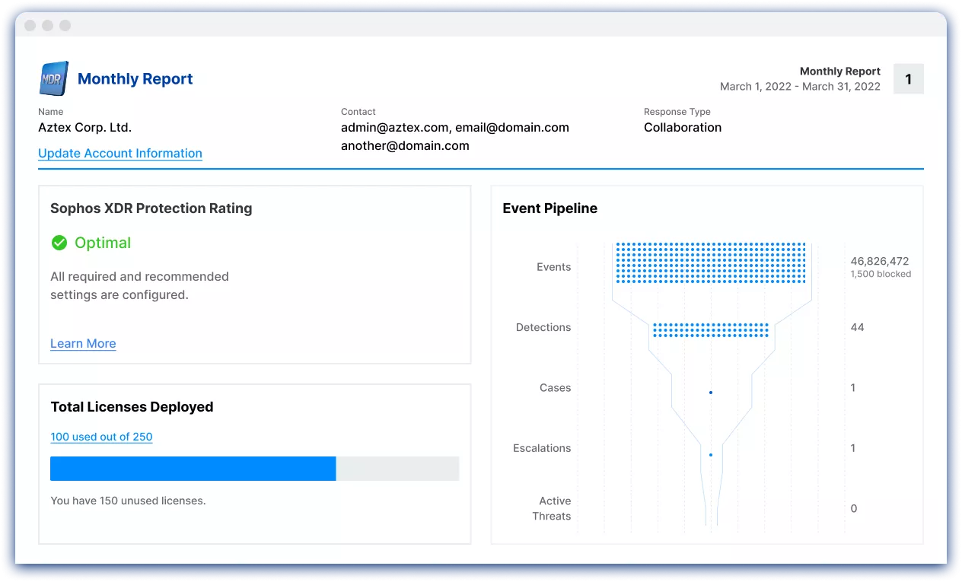Click the Detections dot cluster in the funnel
The image size is (962, 582).
pos(711,330)
